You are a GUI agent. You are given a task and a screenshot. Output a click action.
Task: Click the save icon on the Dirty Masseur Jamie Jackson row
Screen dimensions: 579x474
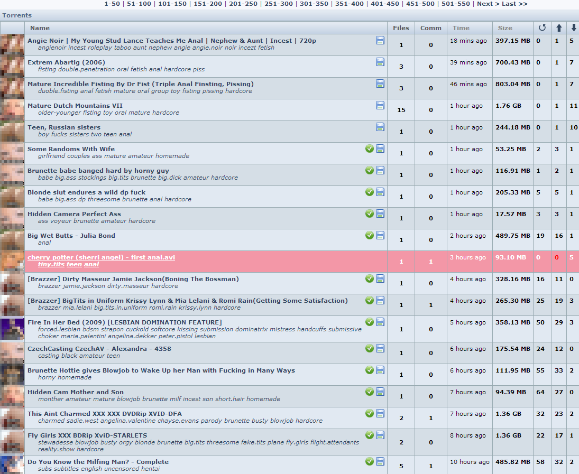(380, 278)
